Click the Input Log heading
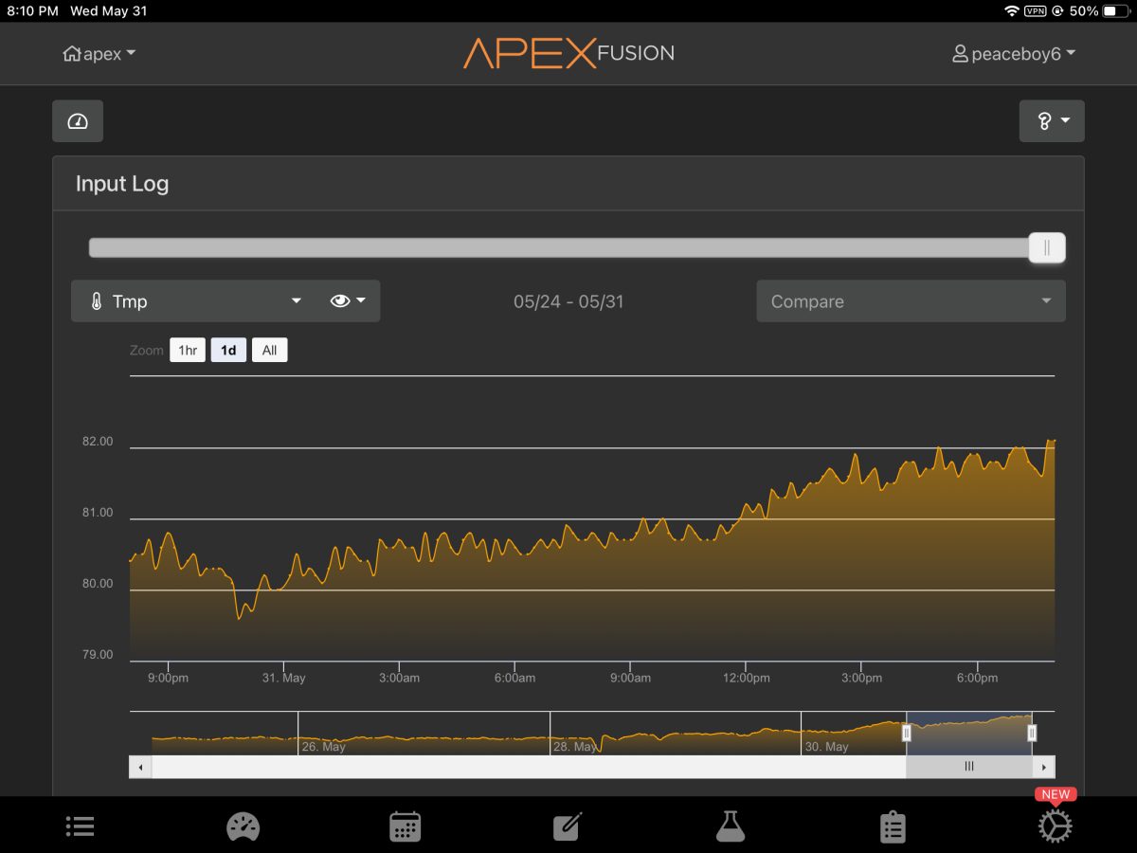 click(122, 184)
